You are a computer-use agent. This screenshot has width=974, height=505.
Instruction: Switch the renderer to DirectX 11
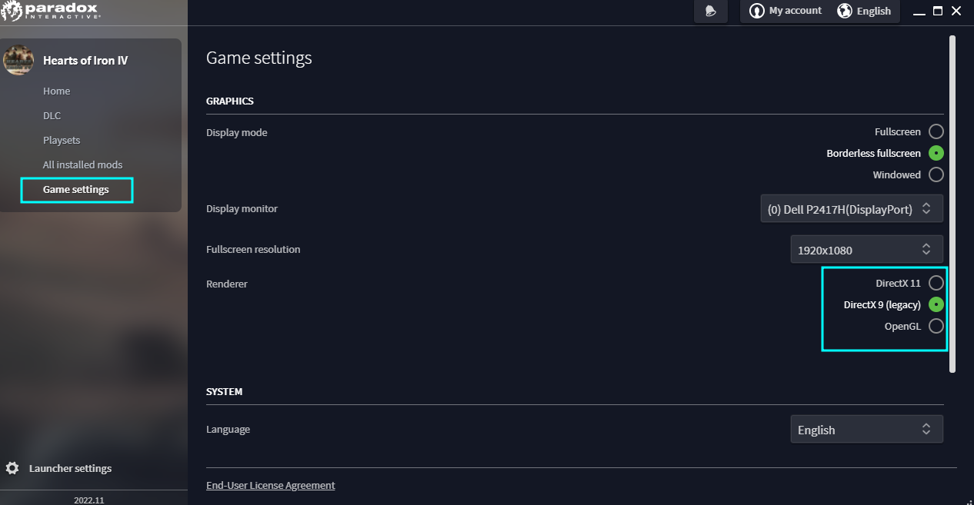(x=936, y=283)
